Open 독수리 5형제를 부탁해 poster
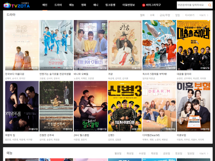Viewport: 215px width, 161px height. click(x=159, y=45)
